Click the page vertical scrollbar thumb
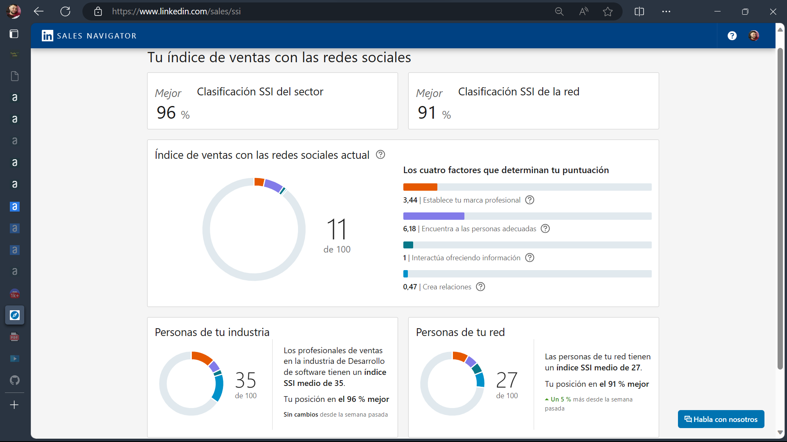Viewport: 787px width, 442px height. click(x=780, y=209)
